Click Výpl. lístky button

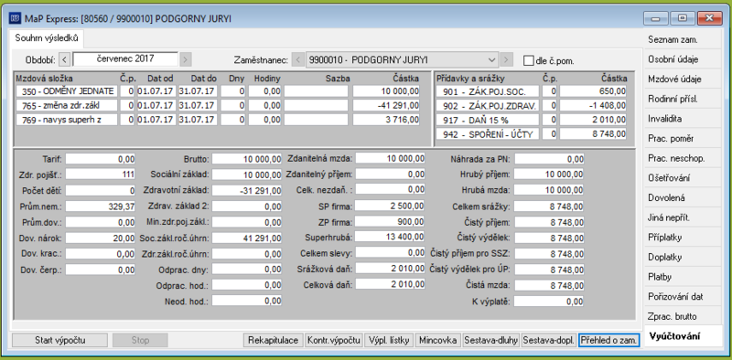[389, 340]
